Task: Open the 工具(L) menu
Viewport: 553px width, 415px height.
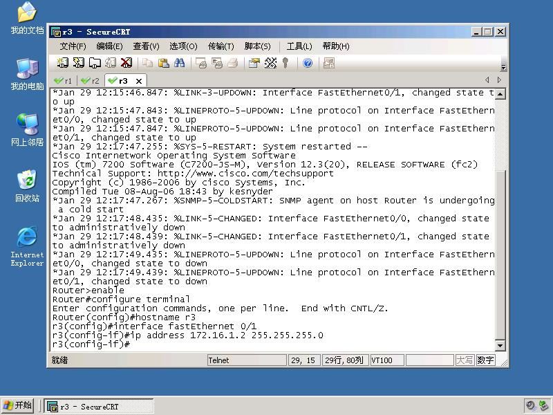Action: pyautogui.click(x=299, y=46)
